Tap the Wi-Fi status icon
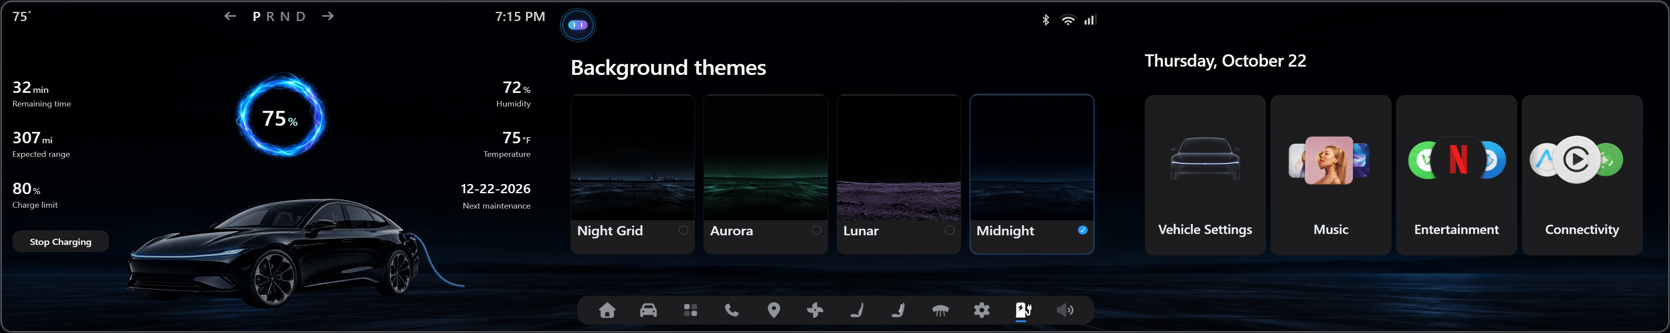 click(1068, 20)
